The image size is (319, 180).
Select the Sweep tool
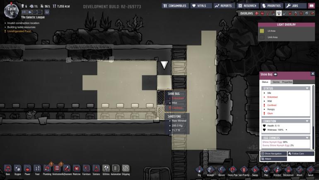click(x=255, y=170)
